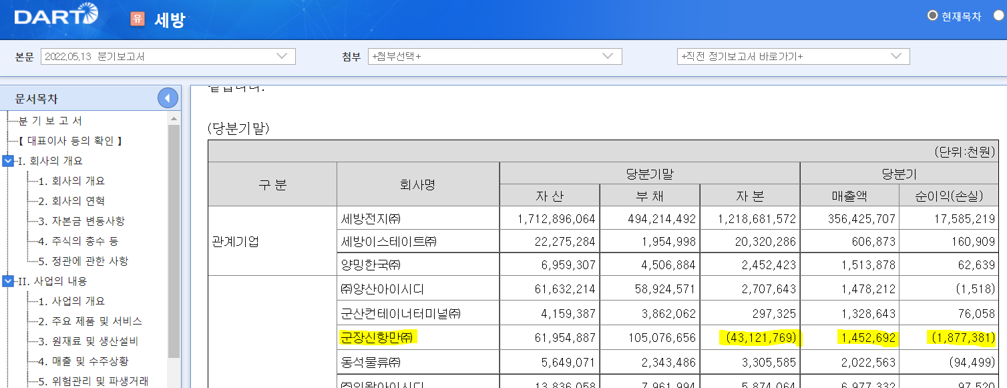The image size is (1007, 388).
Task: Click the DART logo
Action: click(x=56, y=14)
